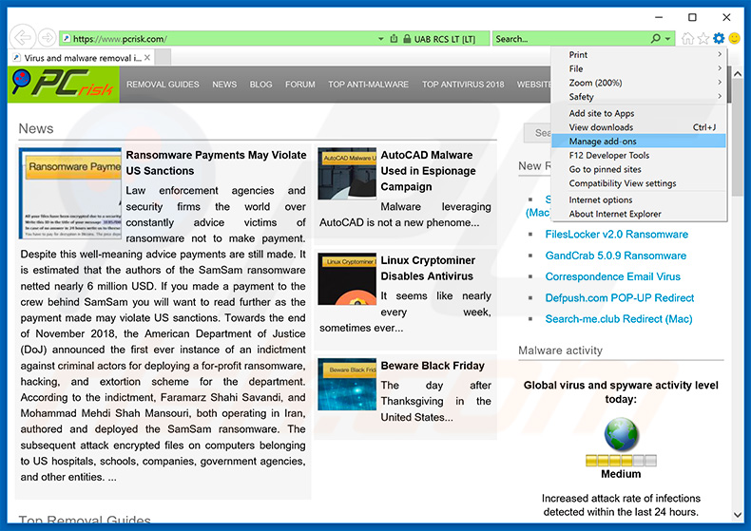Open REMOVAL GUIDES in site navigation
The height and width of the screenshot is (531, 751).
163,85
